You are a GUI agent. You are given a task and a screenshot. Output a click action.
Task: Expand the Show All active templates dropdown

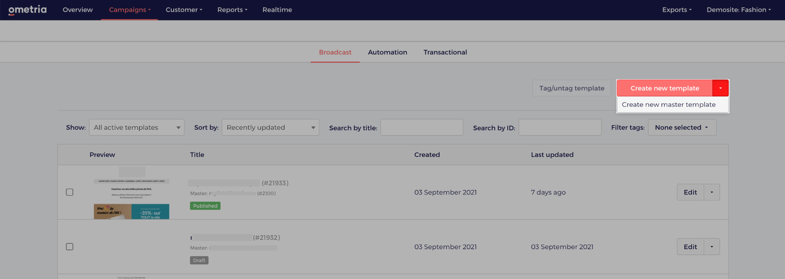click(x=137, y=127)
